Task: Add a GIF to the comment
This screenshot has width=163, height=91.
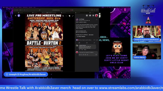Action: coord(86,55)
